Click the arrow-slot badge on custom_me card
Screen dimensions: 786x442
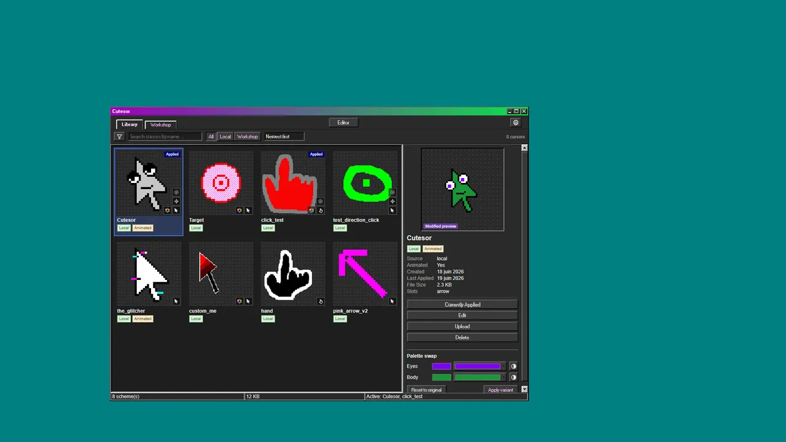(x=248, y=301)
